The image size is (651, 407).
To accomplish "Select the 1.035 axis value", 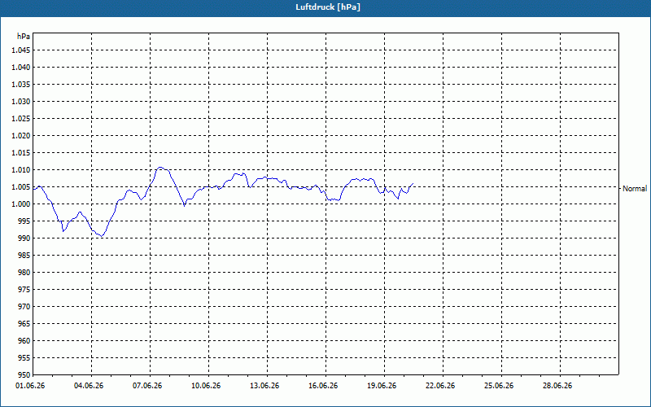I will (21, 85).
